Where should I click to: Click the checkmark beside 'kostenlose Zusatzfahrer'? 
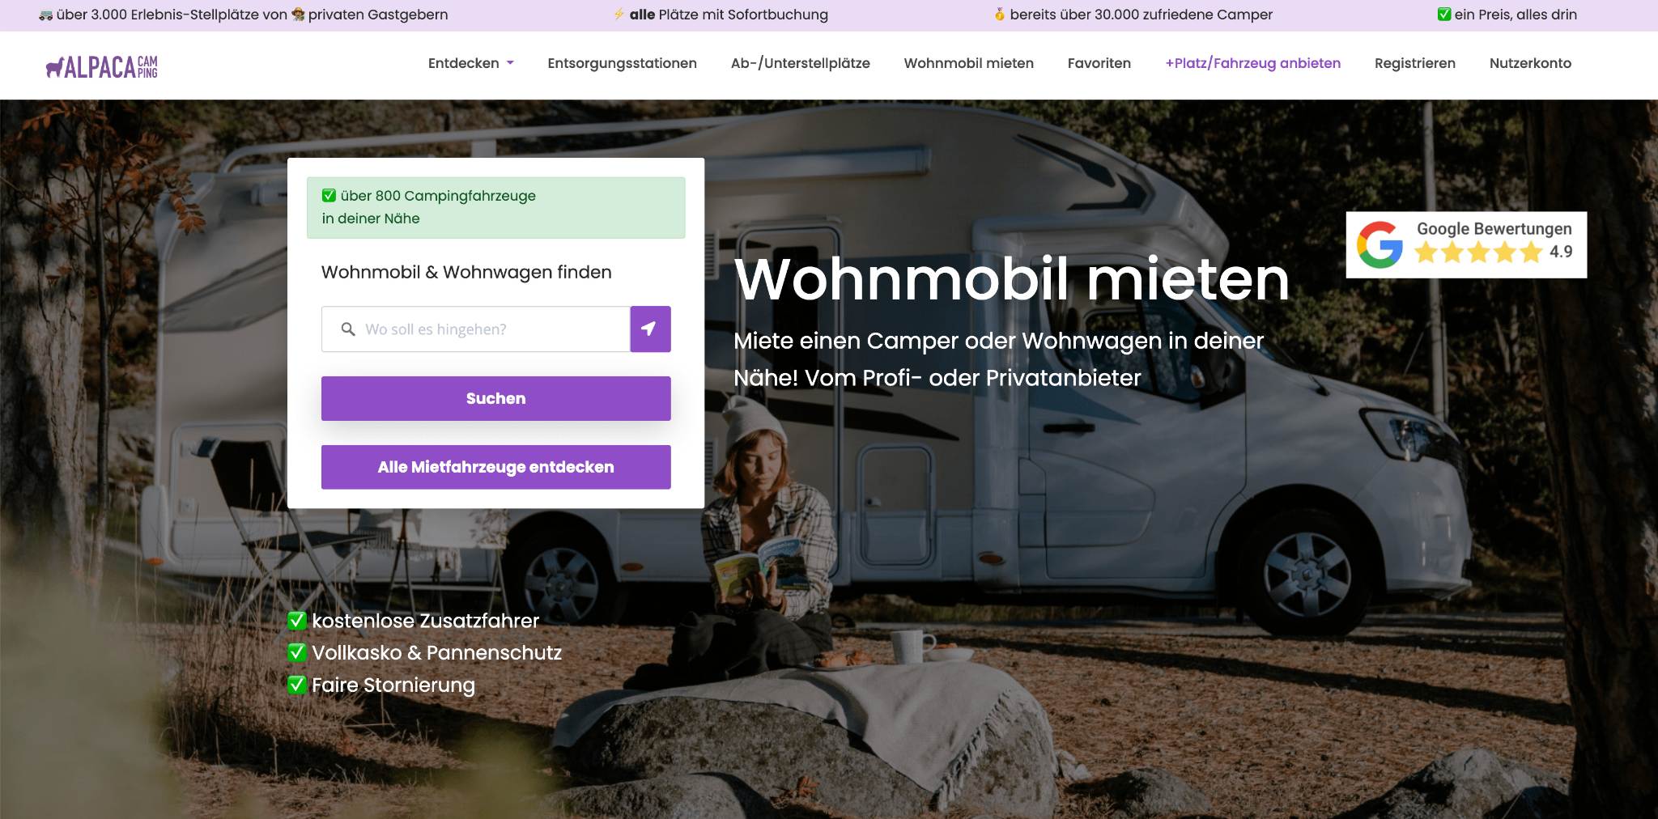click(297, 621)
